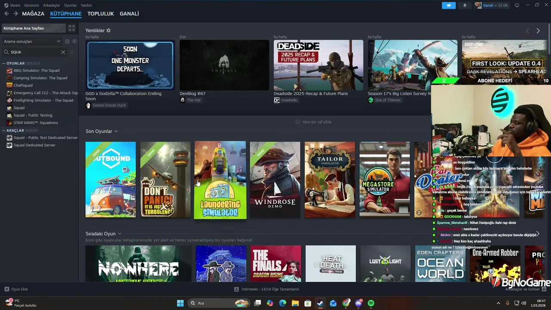This screenshot has height=310, width=551.
Task: Open Deadside 2025 Recap news thumbnail
Action: pos(319,65)
